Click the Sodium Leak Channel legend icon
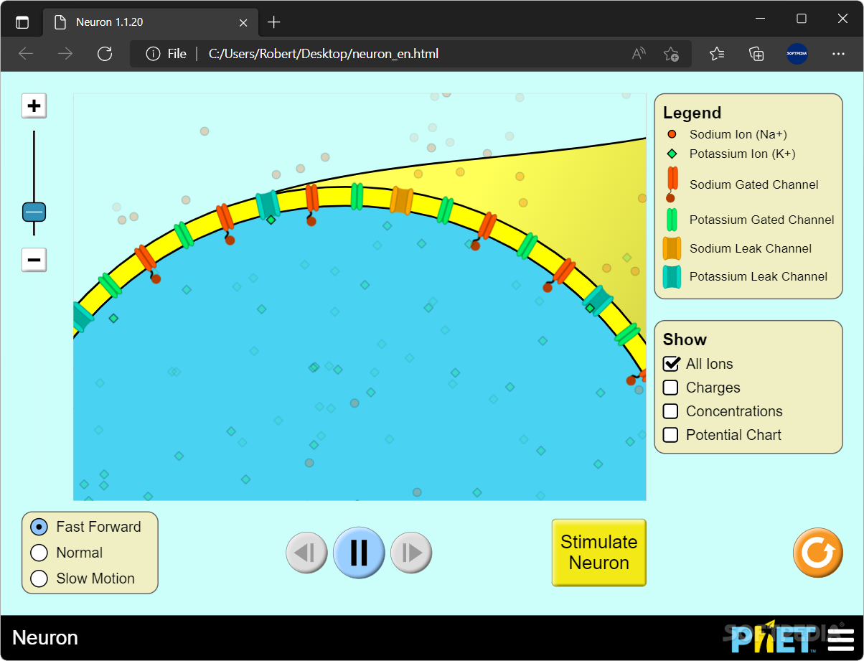The height and width of the screenshot is (661, 864). (672, 248)
